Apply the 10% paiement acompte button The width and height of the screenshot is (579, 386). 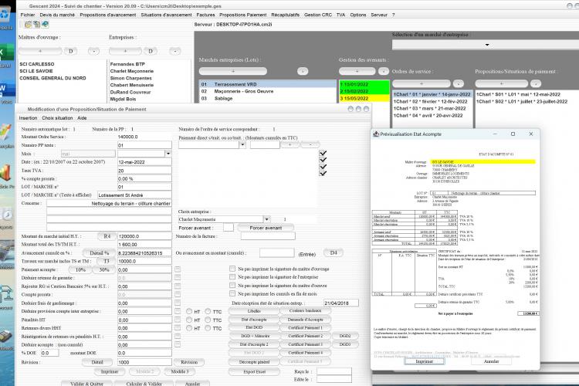(80, 269)
